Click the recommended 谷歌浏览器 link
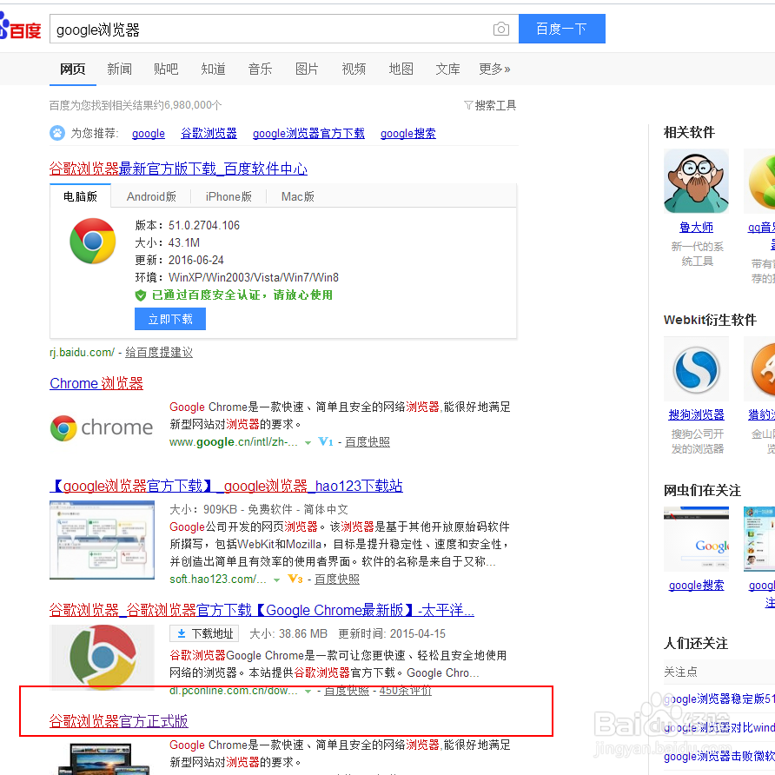 pos(209,134)
